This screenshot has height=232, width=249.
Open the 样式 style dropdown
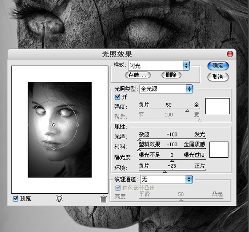159,66
